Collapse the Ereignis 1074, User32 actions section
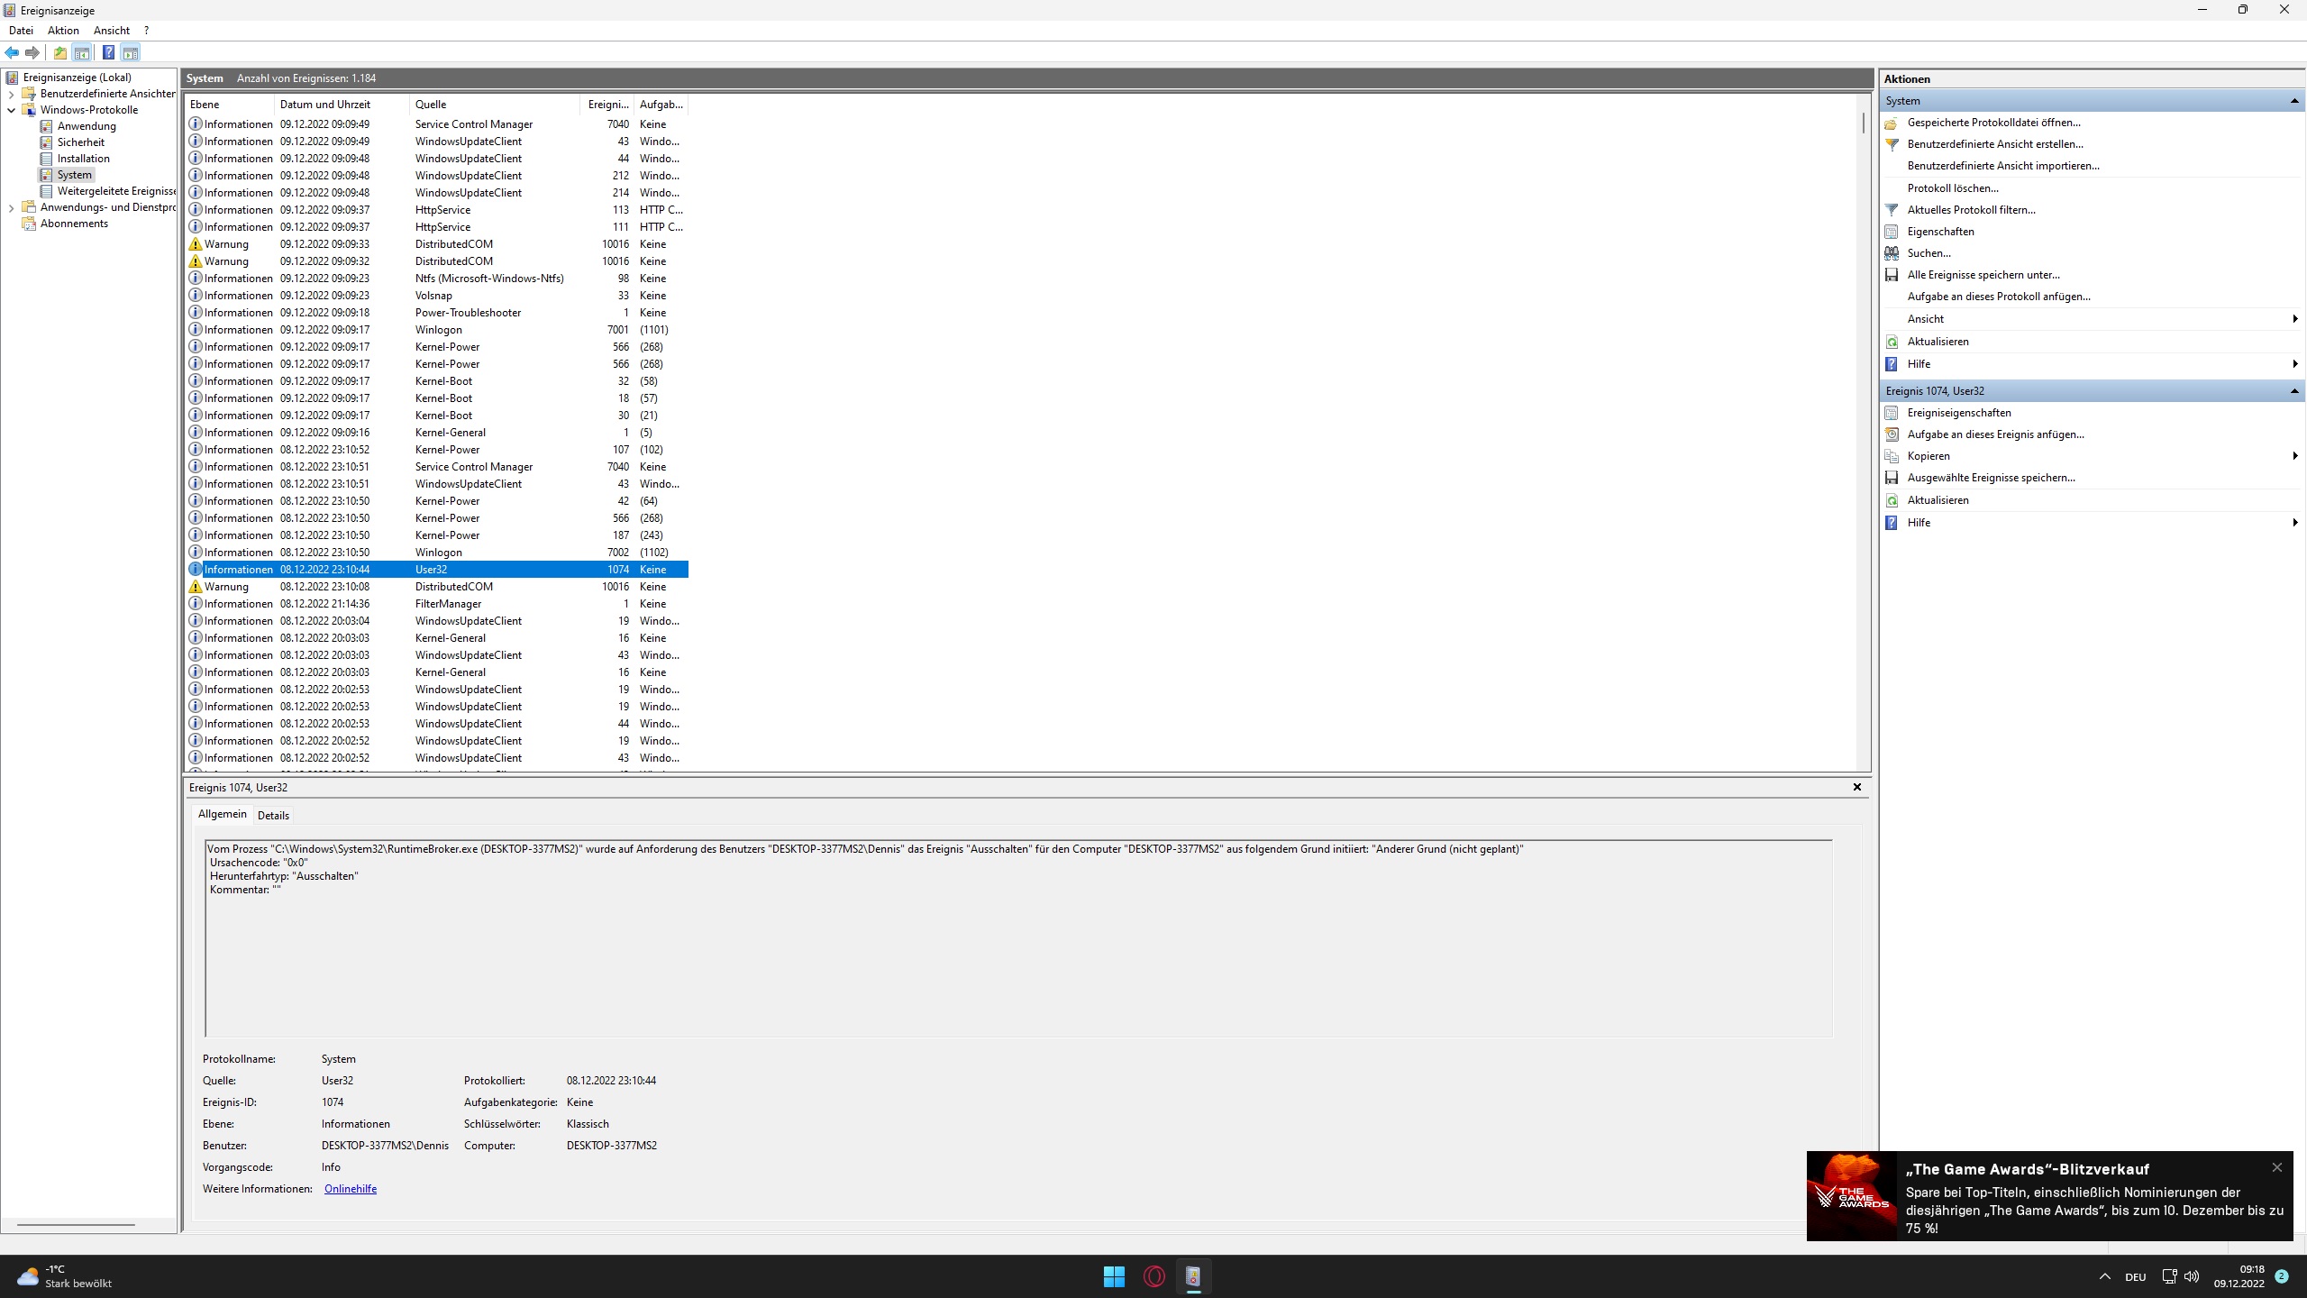 point(2293,391)
